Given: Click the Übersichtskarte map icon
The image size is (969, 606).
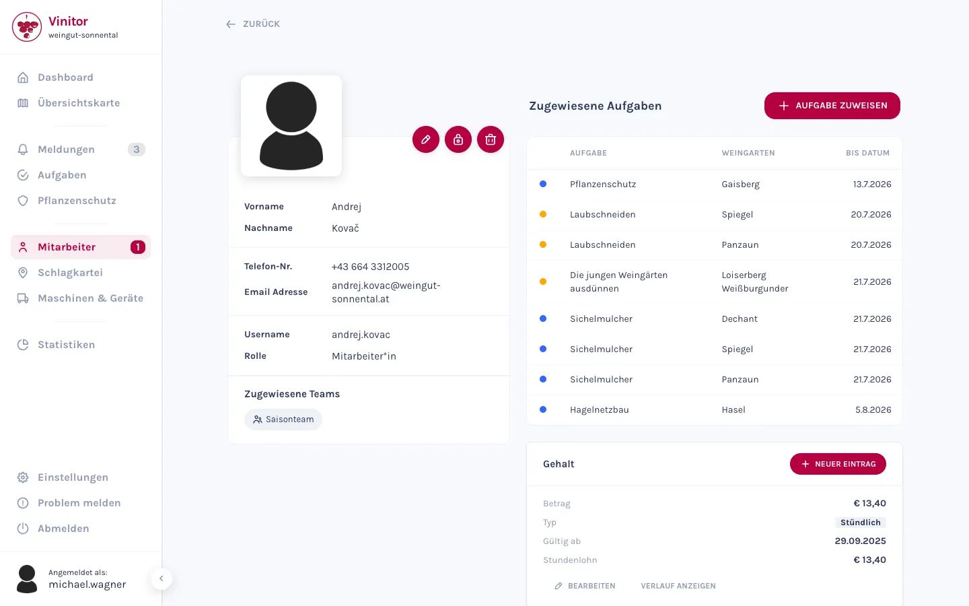Looking at the screenshot, I should pos(23,103).
